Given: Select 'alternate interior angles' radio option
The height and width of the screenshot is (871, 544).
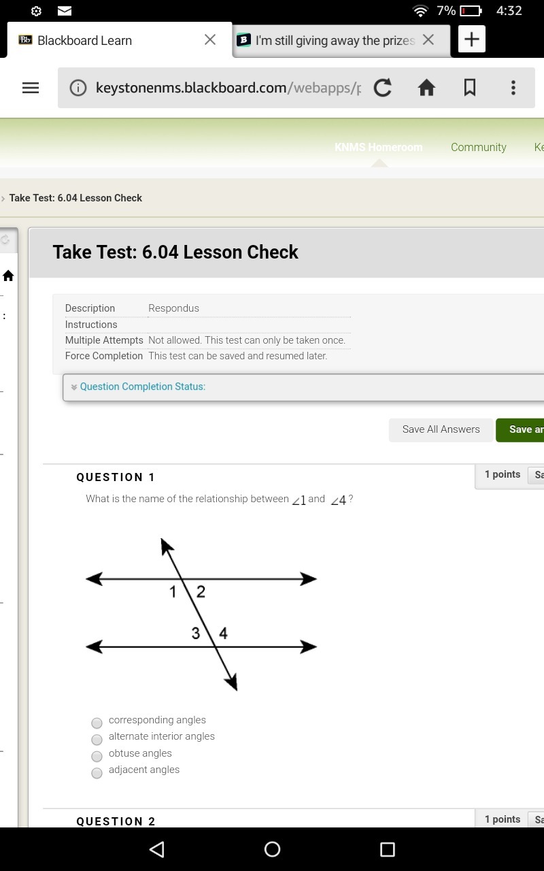Looking at the screenshot, I should (x=97, y=740).
